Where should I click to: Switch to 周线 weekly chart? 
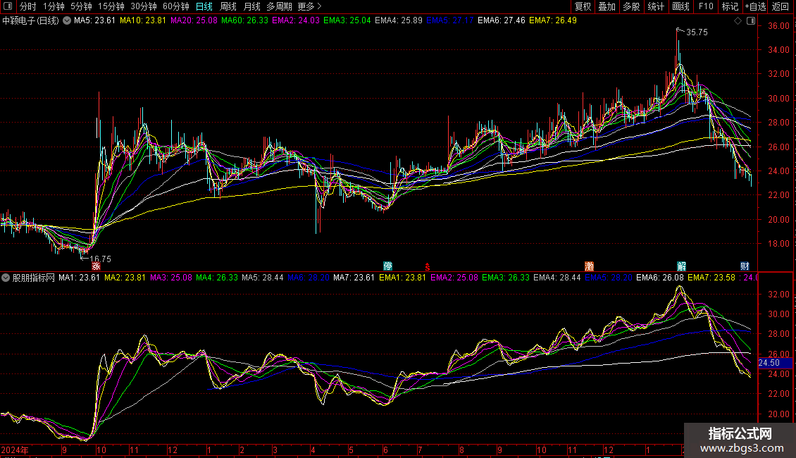tap(228, 6)
